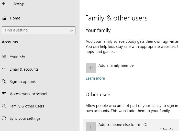This screenshot has width=179, height=131.
Task: Open Your info in sidebar
Action: point(17,57)
